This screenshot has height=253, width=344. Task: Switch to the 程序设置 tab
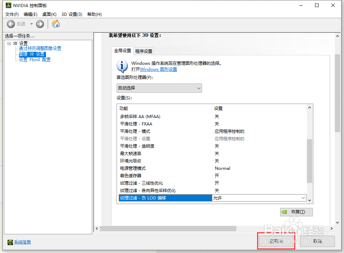tap(144, 51)
